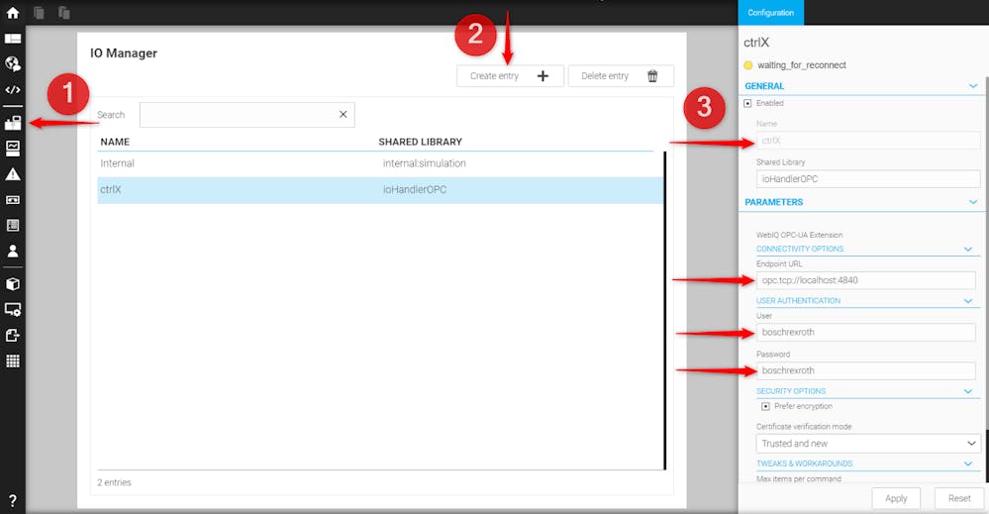Click the Name field containing ctrlX
The image size is (989, 514).
868,140
